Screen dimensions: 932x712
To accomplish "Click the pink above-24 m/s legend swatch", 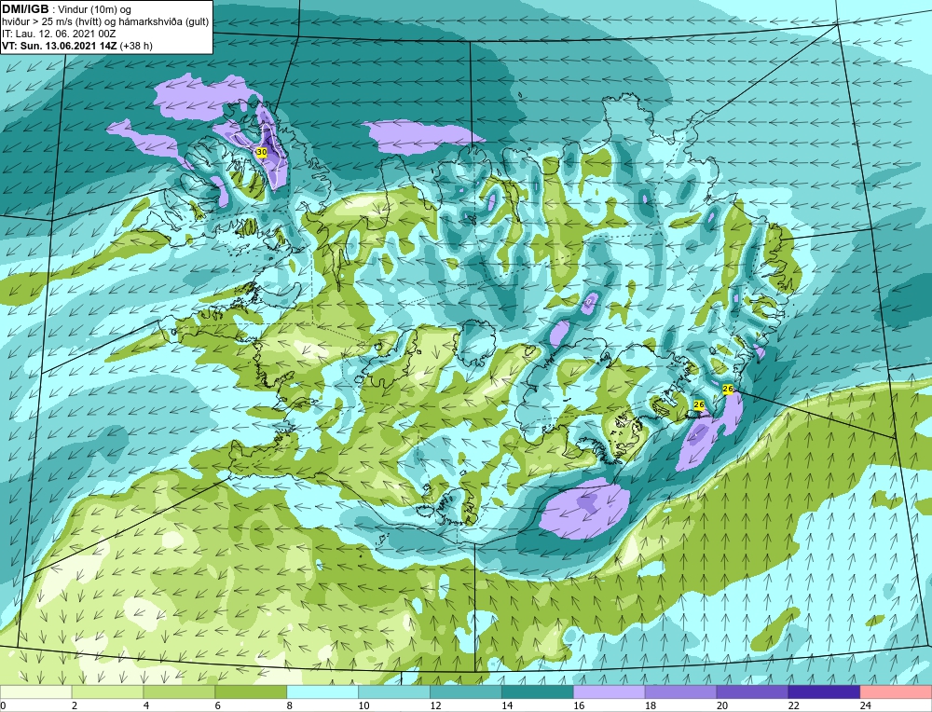I will (896, 692).
